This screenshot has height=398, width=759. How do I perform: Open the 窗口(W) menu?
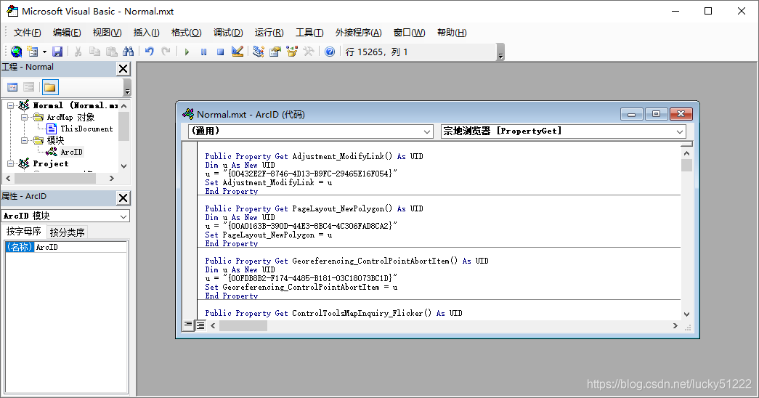tap(409, 33)
